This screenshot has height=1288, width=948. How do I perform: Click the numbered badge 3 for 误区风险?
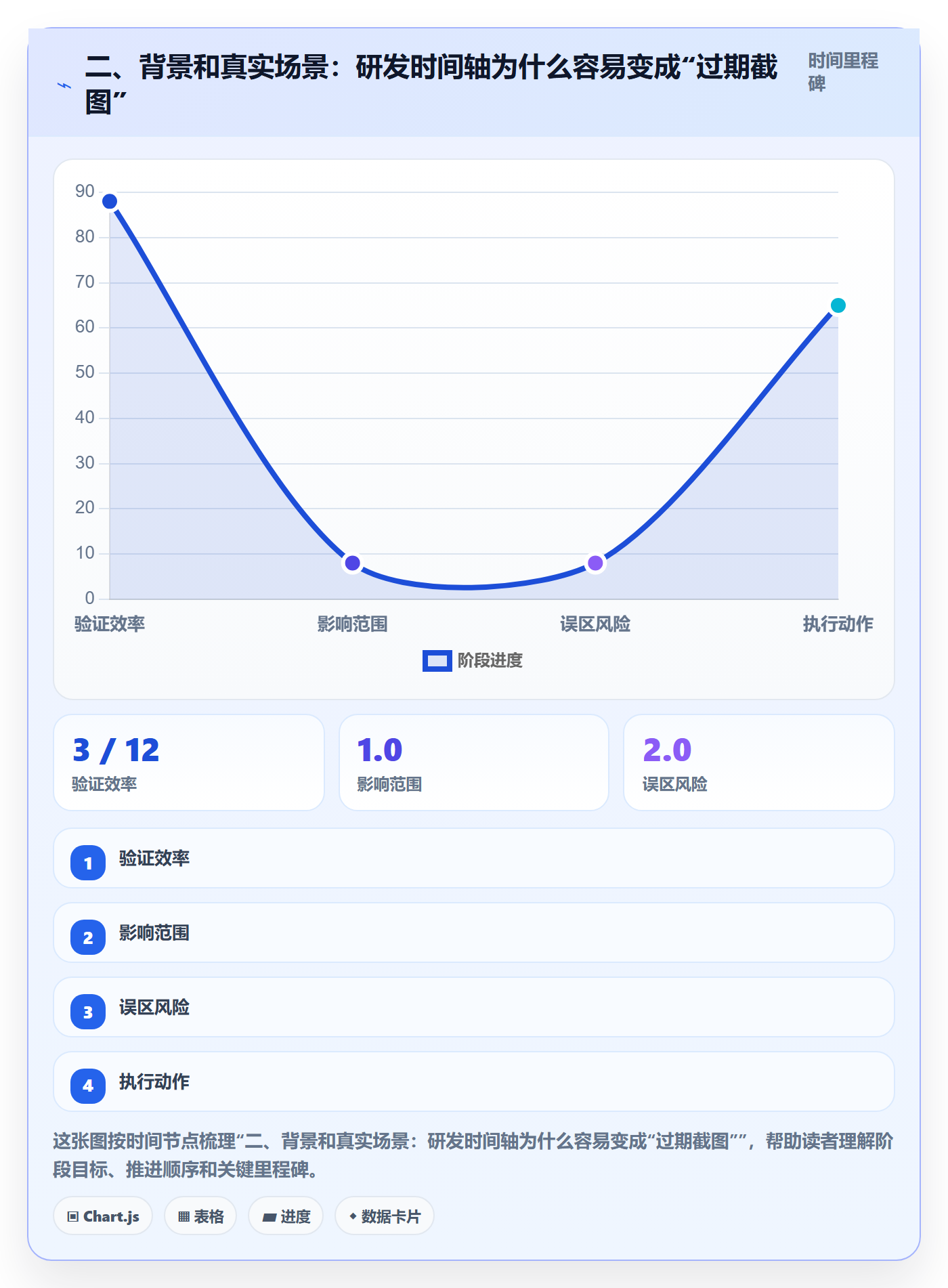coord(88,1012)
